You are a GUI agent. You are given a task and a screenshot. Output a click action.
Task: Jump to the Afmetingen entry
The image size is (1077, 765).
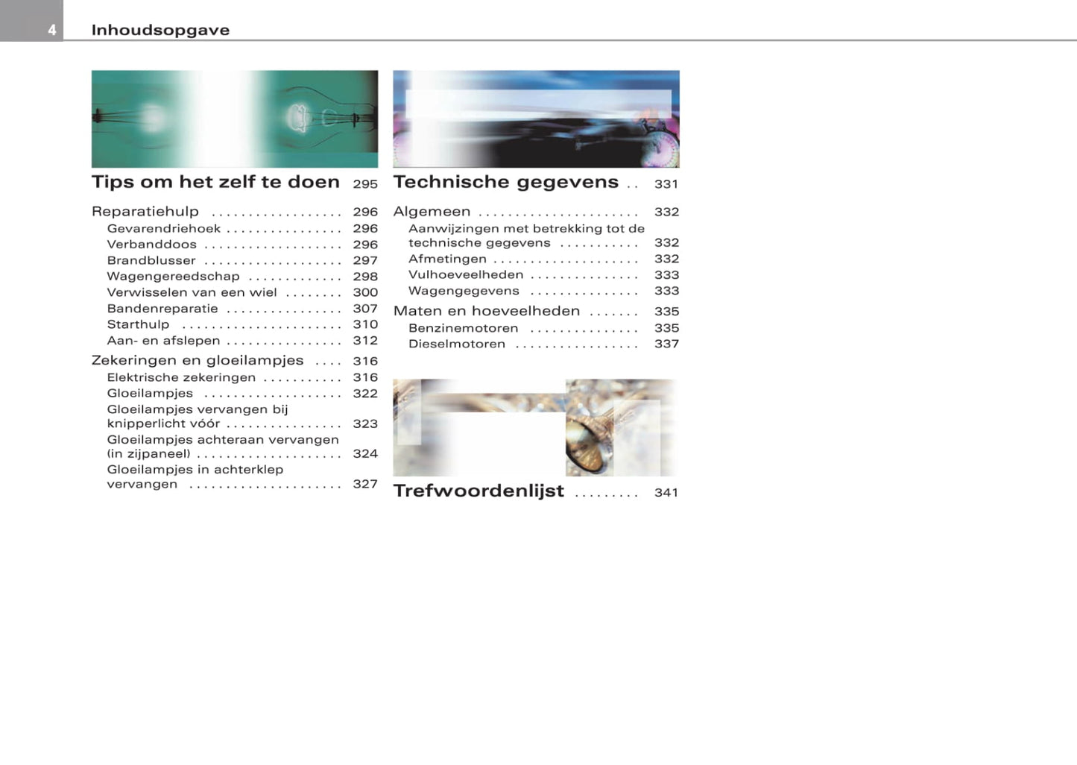447,259
